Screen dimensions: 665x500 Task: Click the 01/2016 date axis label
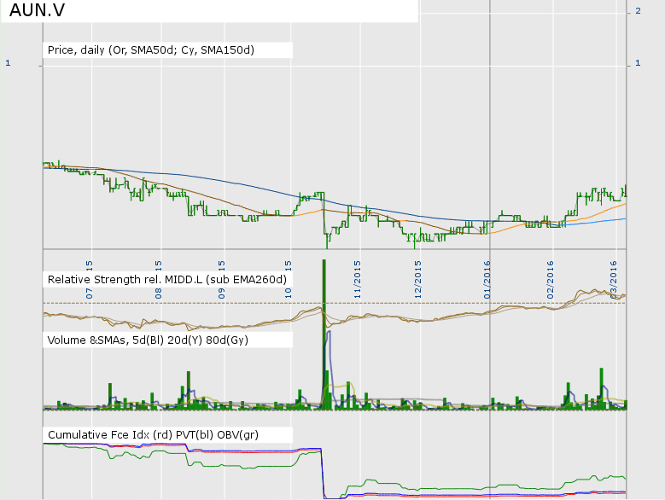[x=487, y=280]
